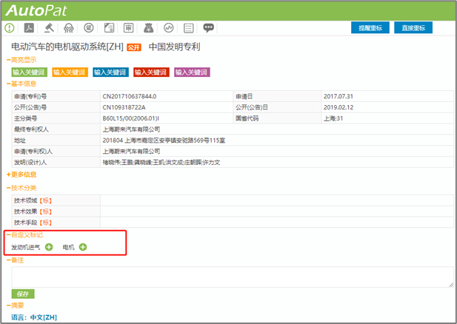This screenshot has width=457, height=324.
Task: Click plus icon next to 电机 tag
Action: point(83,246)
